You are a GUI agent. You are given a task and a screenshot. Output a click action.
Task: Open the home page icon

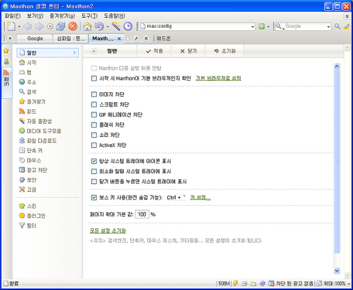tap(87, 27)
